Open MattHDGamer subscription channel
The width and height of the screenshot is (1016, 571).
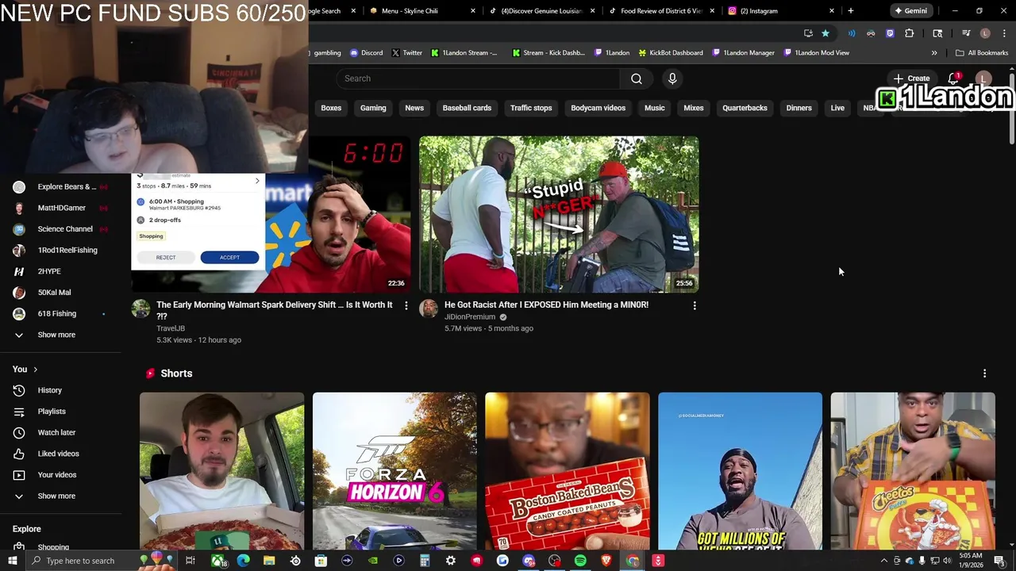coord(61,208)
